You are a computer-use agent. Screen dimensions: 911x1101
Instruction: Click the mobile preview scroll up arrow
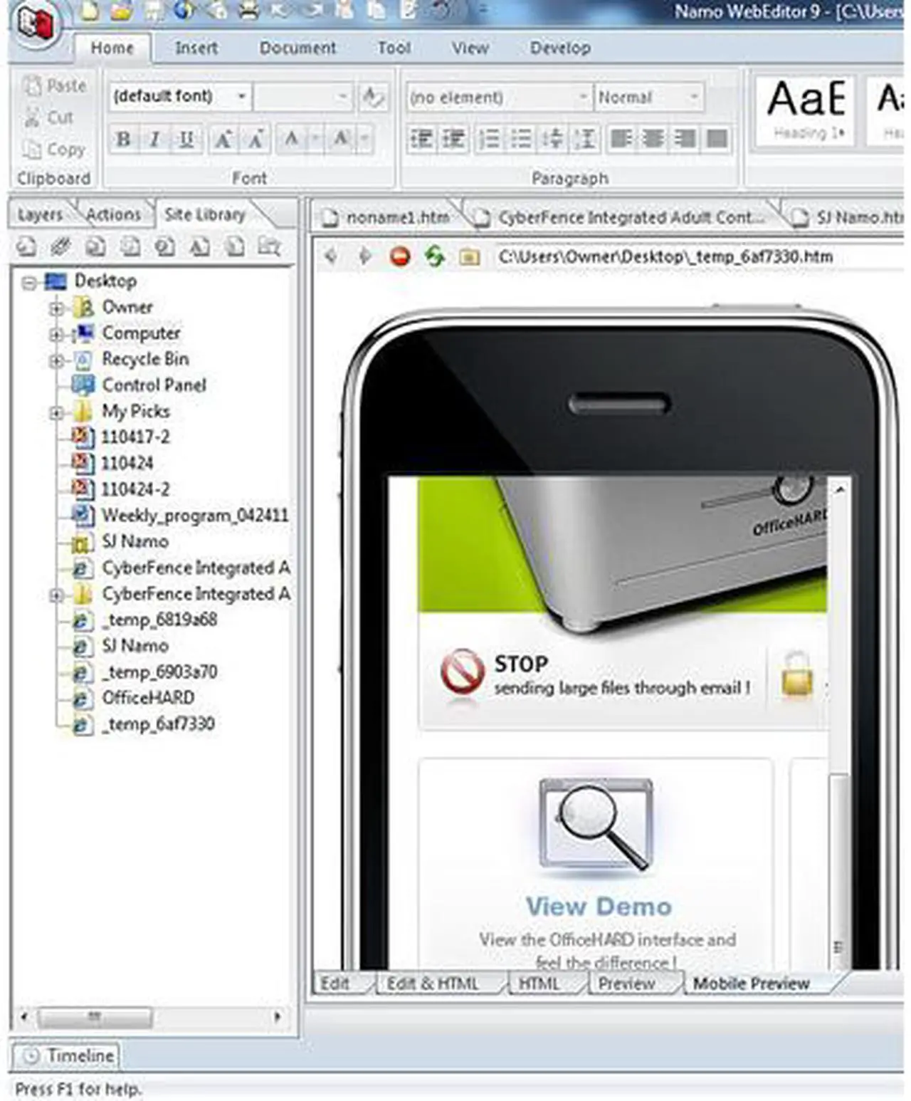840,489
